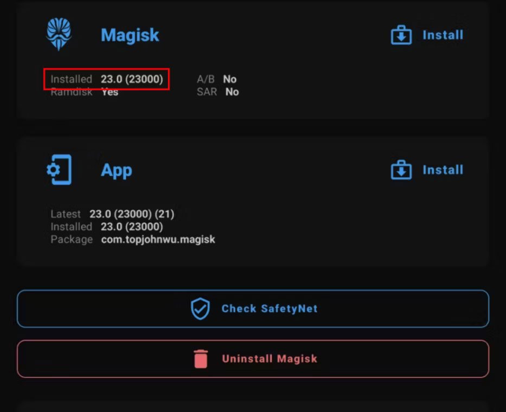Click the red trash can icon
Image resolution: width=506 pixels, height=412 pixels.
click(201, 359)
